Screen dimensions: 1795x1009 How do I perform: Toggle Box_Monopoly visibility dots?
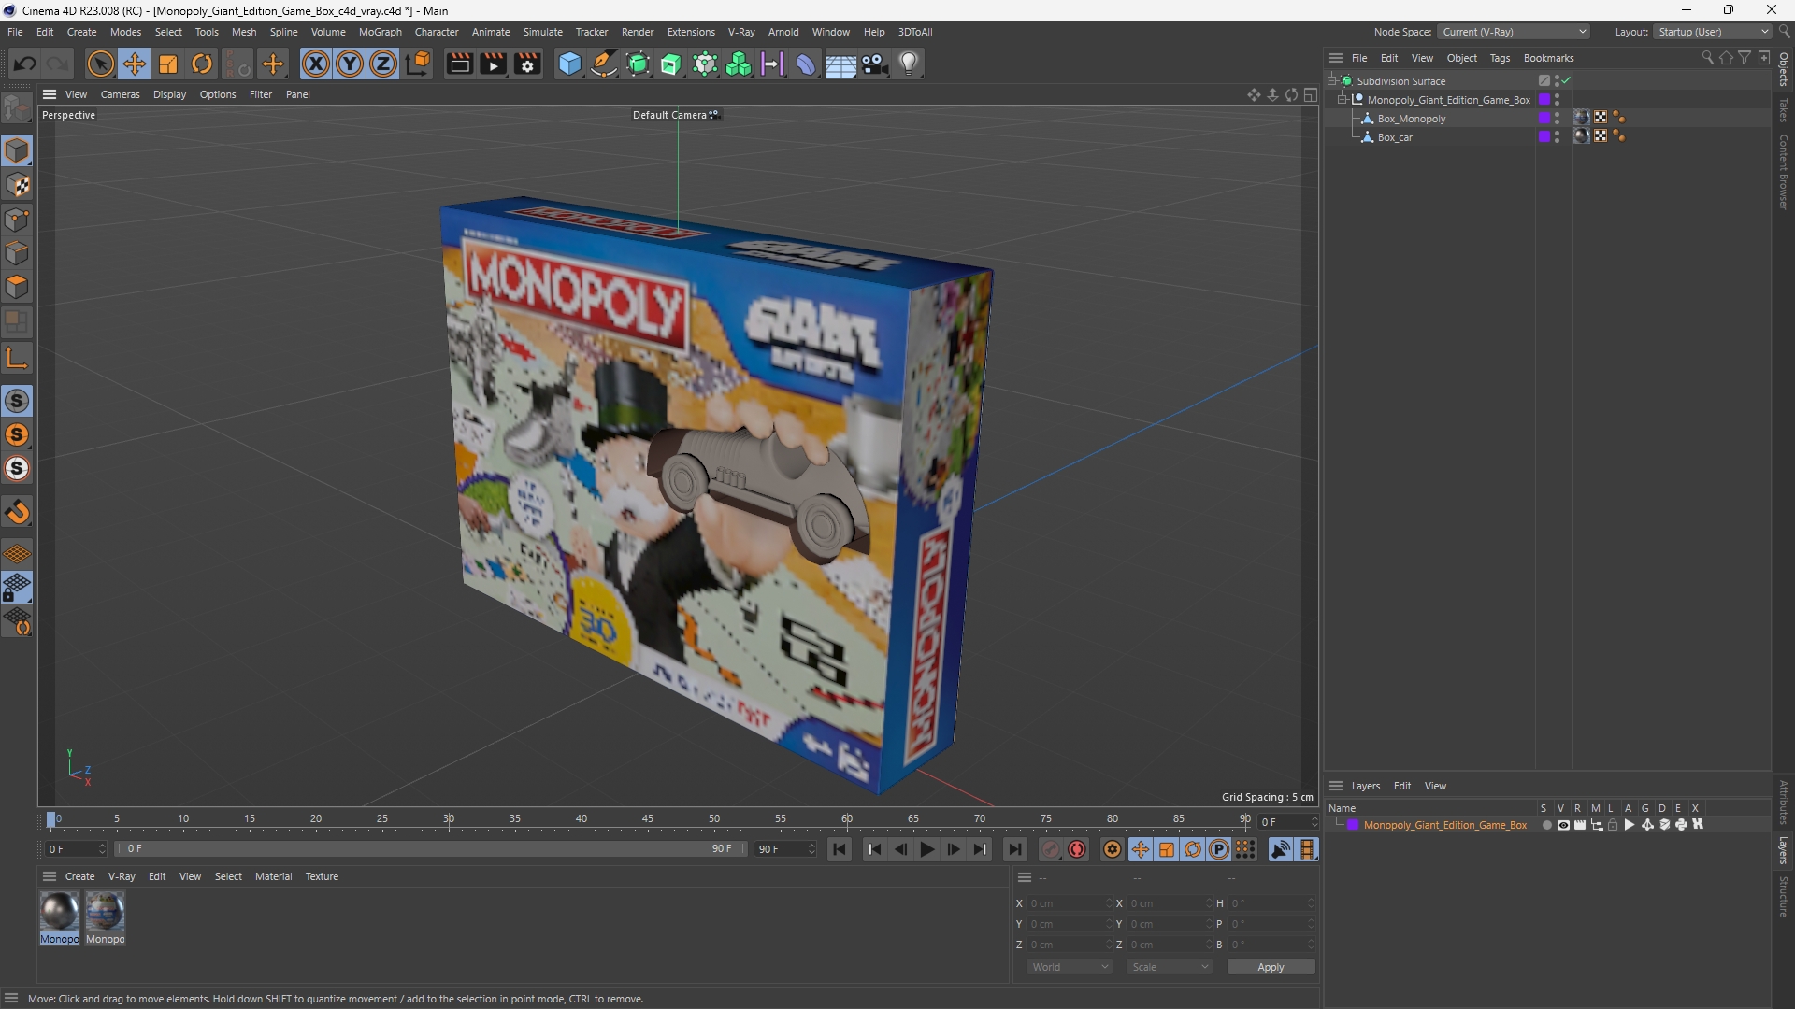1557,119
